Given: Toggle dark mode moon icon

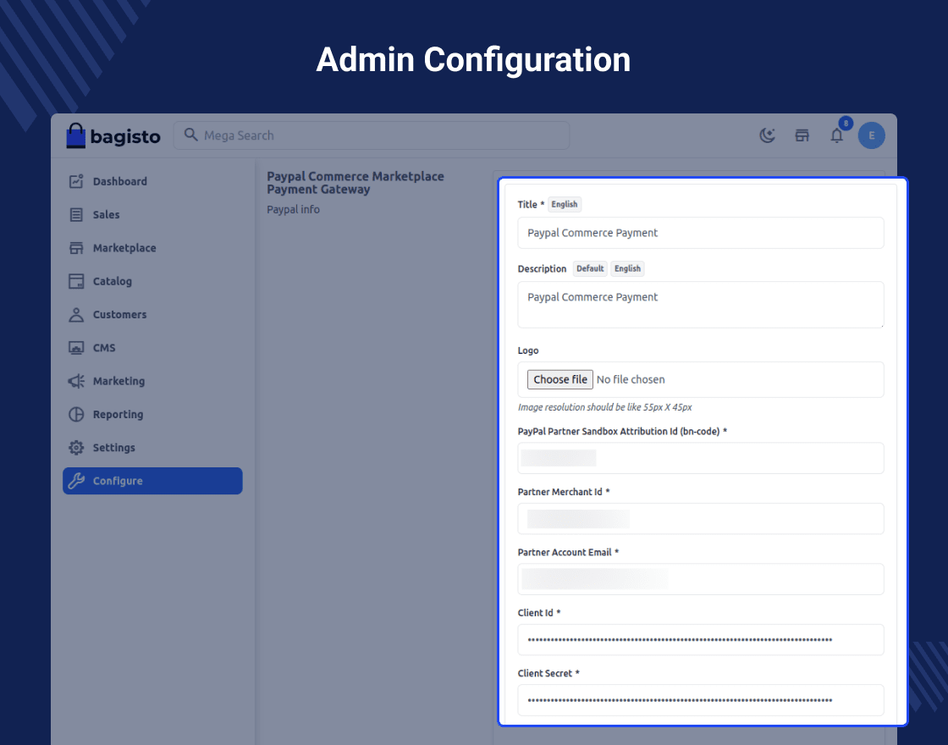Looking at the screenshot, I should 768,135.
